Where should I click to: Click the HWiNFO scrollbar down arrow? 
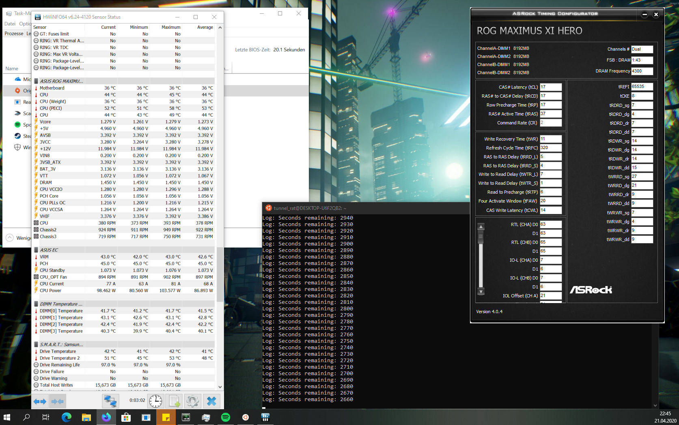click(x=220, y=387)
